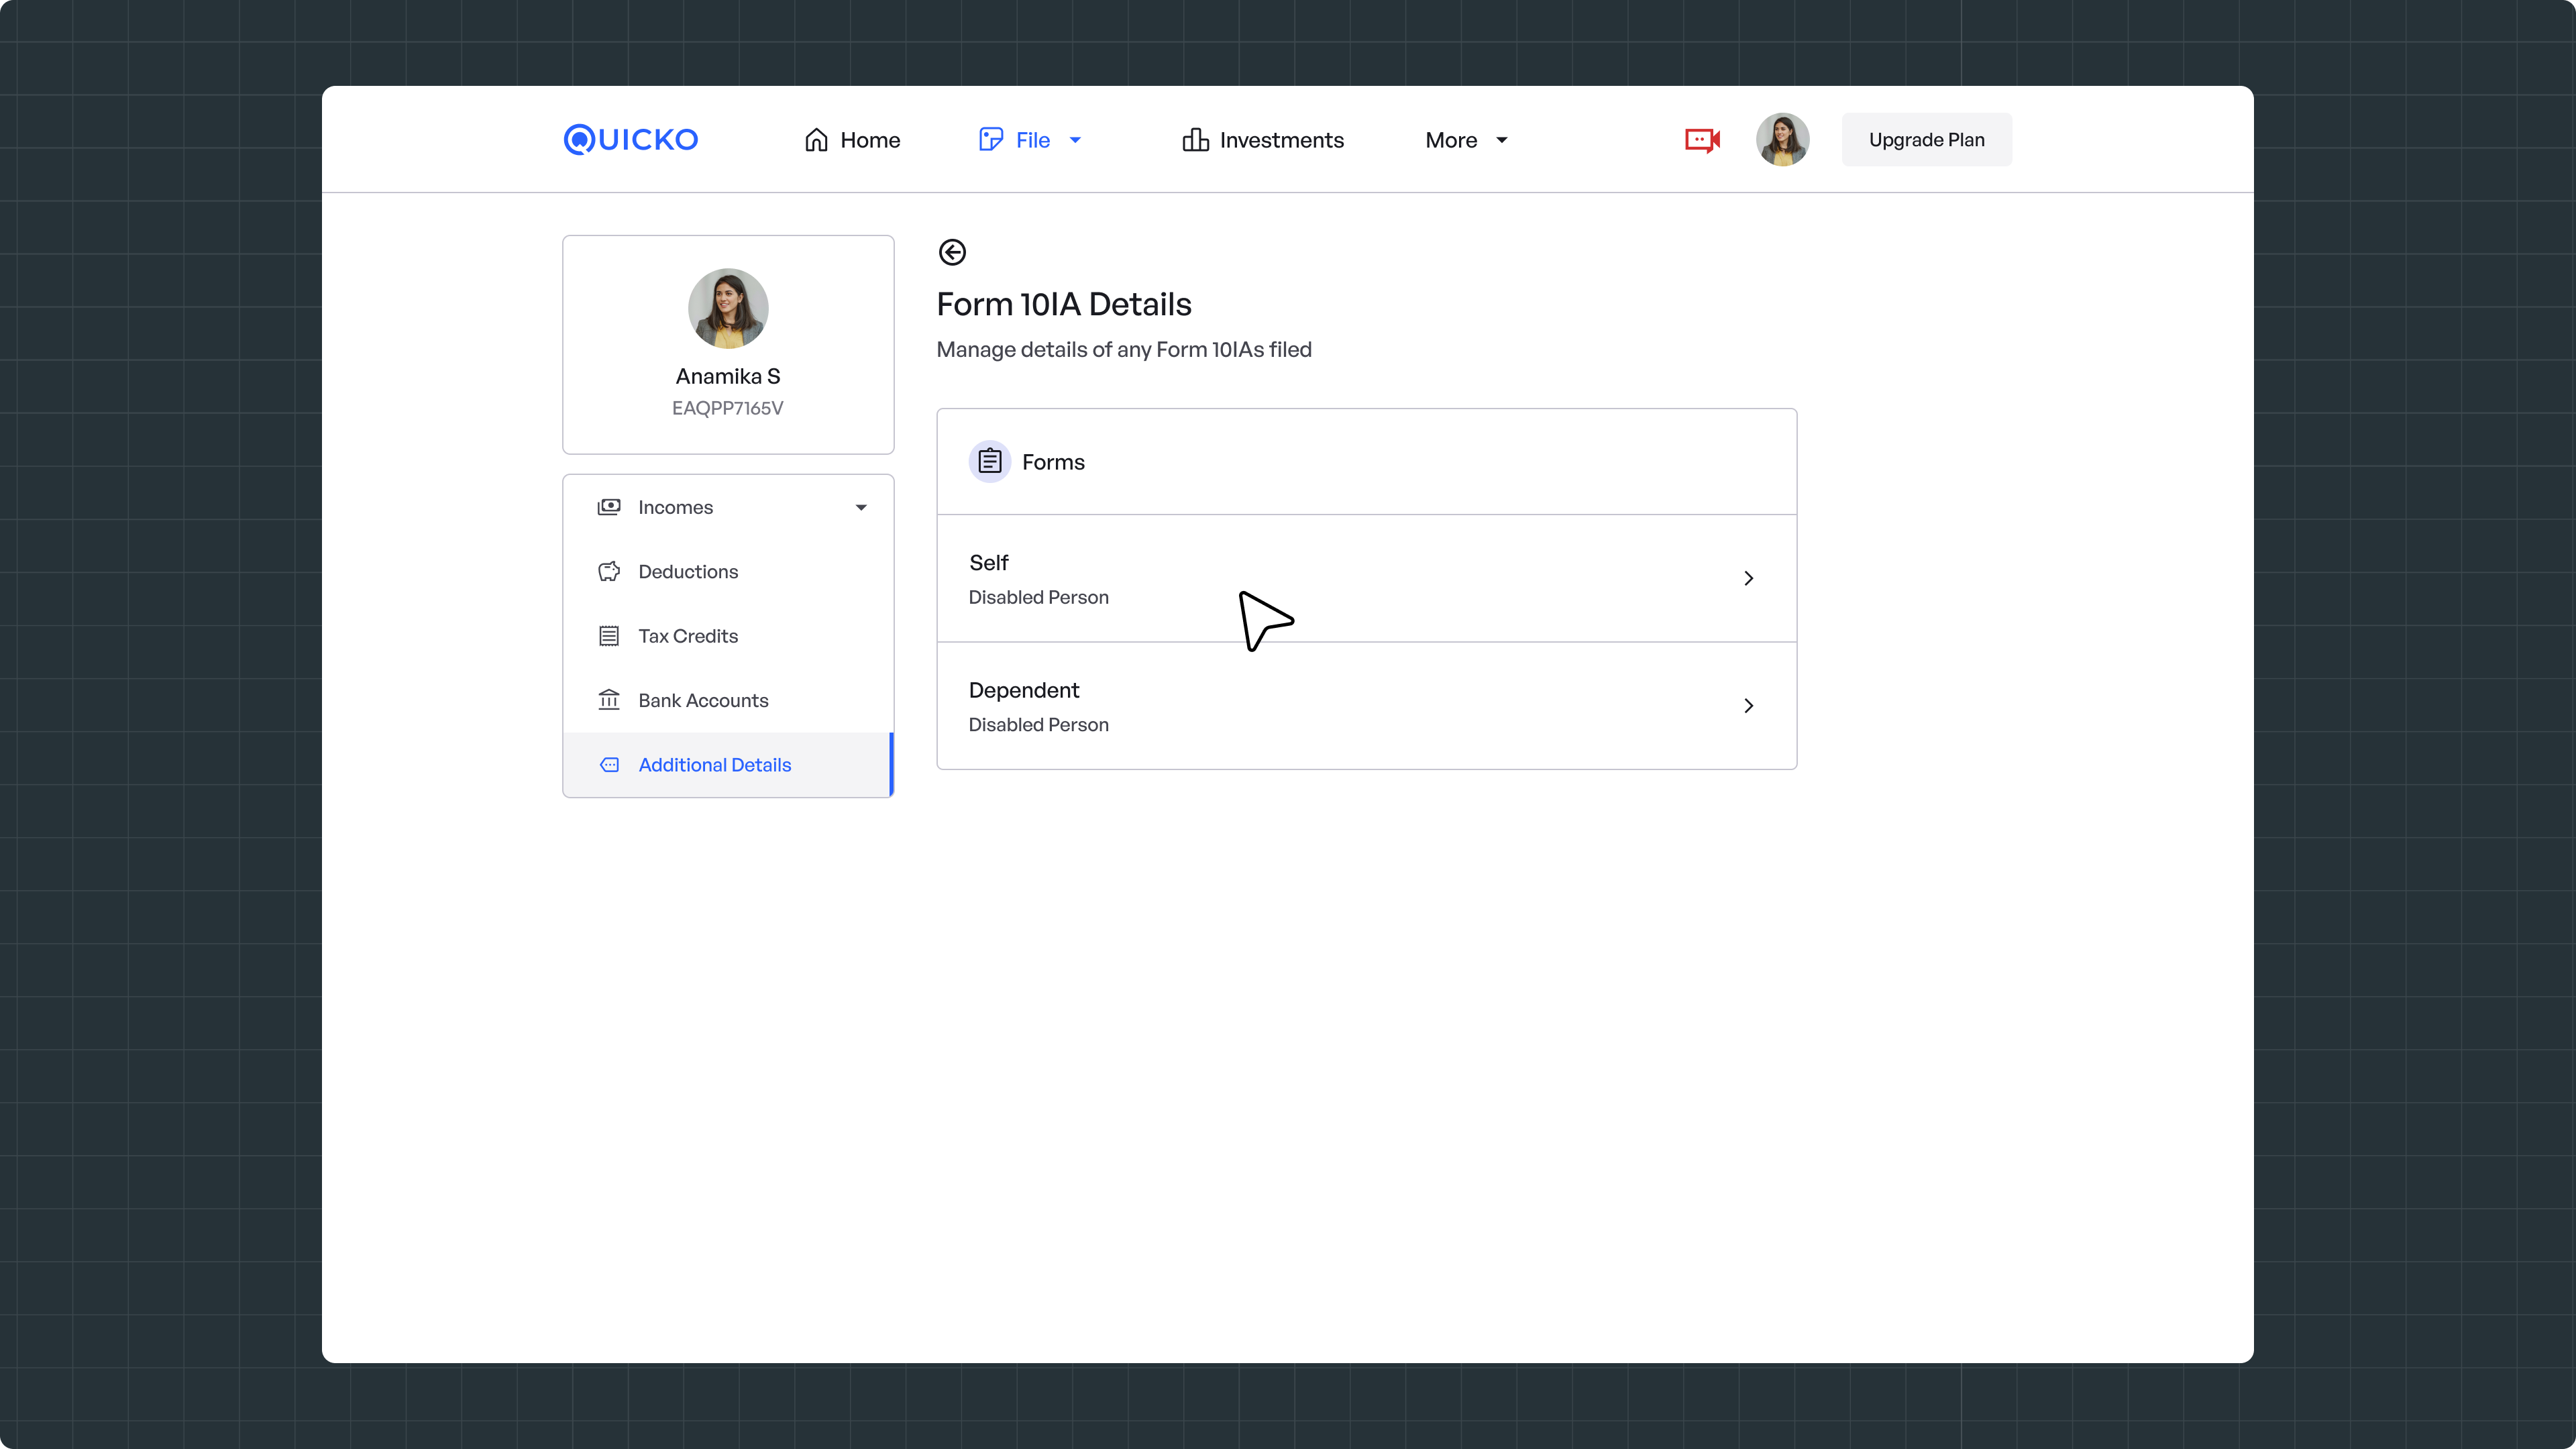Click the Deductions piggy bank icon
The width and height of the screenshot is (2576, 1449).
609,572
